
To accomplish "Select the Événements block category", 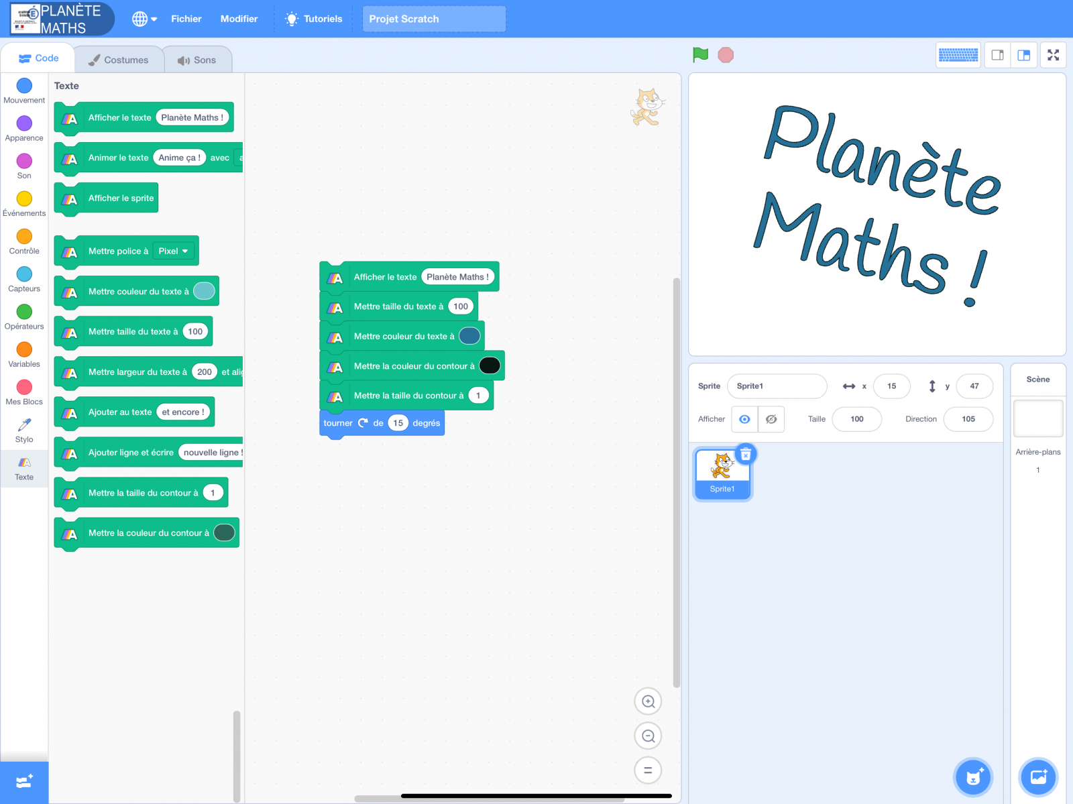I will point(24,204).
